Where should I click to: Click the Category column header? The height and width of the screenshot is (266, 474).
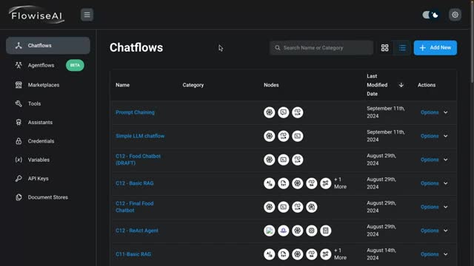[193, 85]
